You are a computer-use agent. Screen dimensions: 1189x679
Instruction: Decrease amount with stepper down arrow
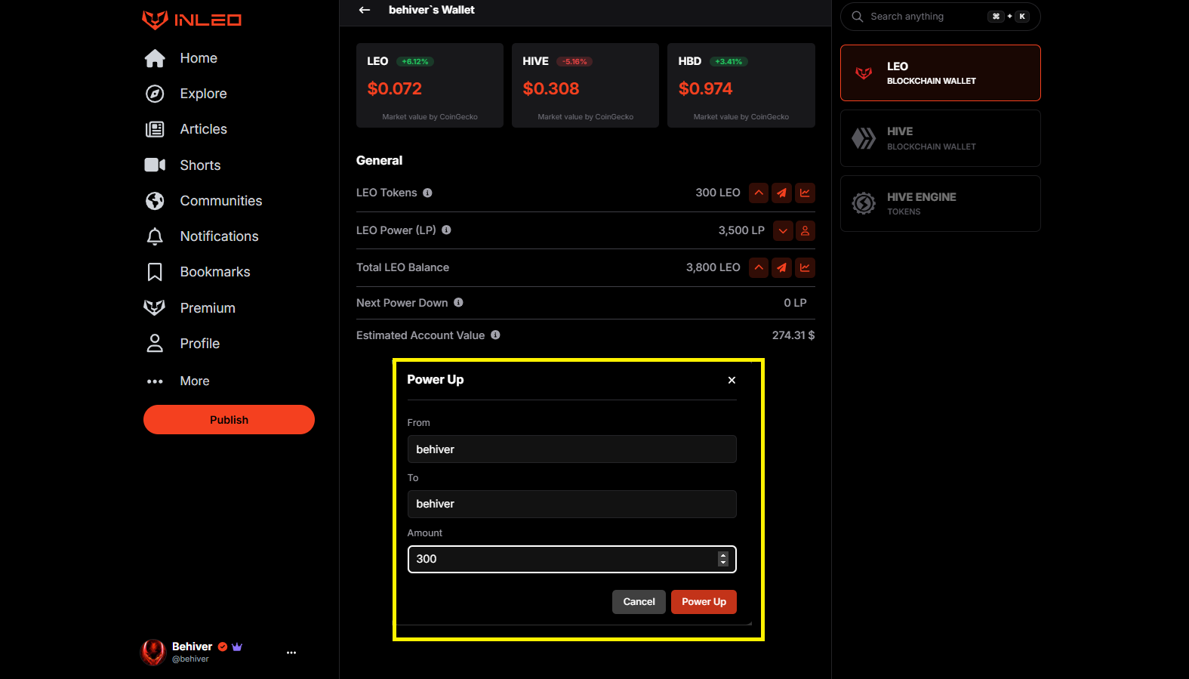pos(723,563)
